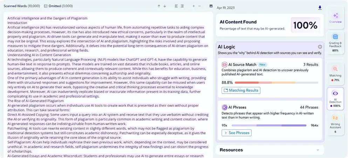The image size is (348, 158).
Task: Click the up arrow navigation icon
Action: click(159, 6)
